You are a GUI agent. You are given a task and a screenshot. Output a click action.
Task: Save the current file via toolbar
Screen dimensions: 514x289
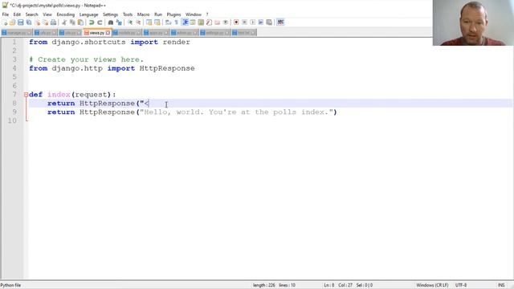coord(21,22)
